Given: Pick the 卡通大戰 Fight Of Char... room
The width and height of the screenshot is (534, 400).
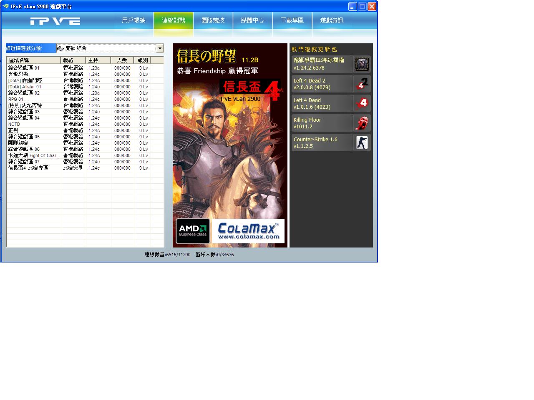Looking at the screenshot, I should (85, 155).
